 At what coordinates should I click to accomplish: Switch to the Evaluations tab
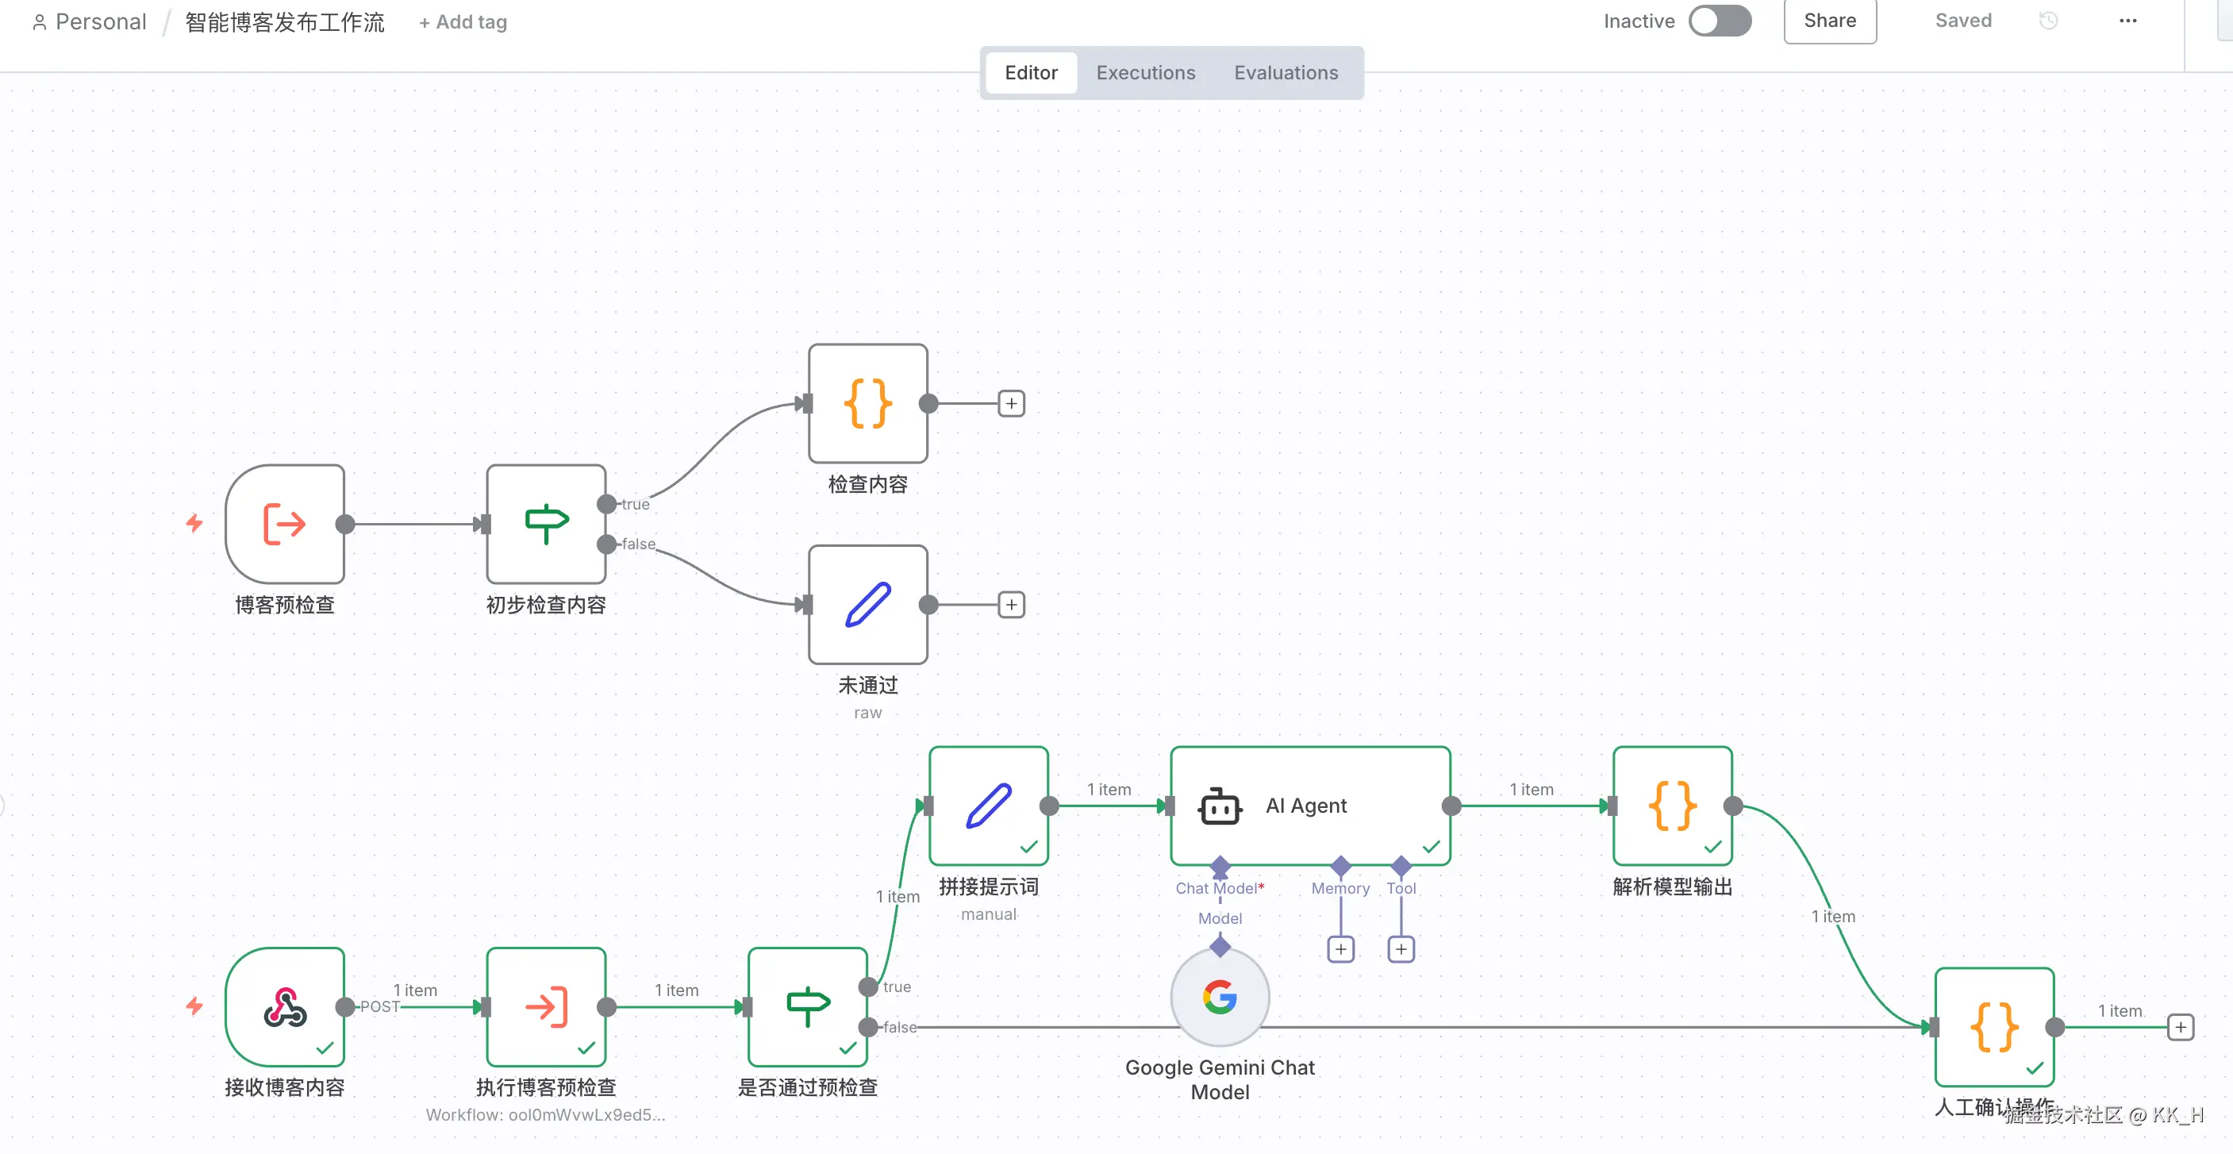point(1286,73)
